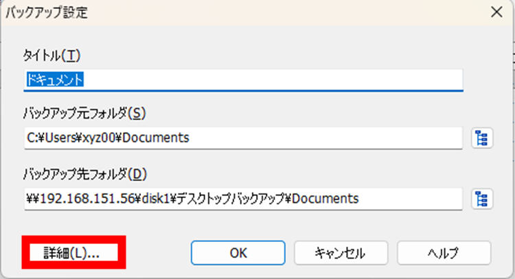The image size is (515, 279).
Task: Click the キャンセル button
Action: point(341,253)
